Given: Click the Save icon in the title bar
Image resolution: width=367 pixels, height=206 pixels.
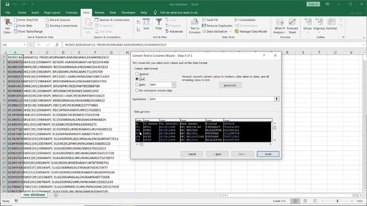Looking at the screenshot, I should [7, 4].
